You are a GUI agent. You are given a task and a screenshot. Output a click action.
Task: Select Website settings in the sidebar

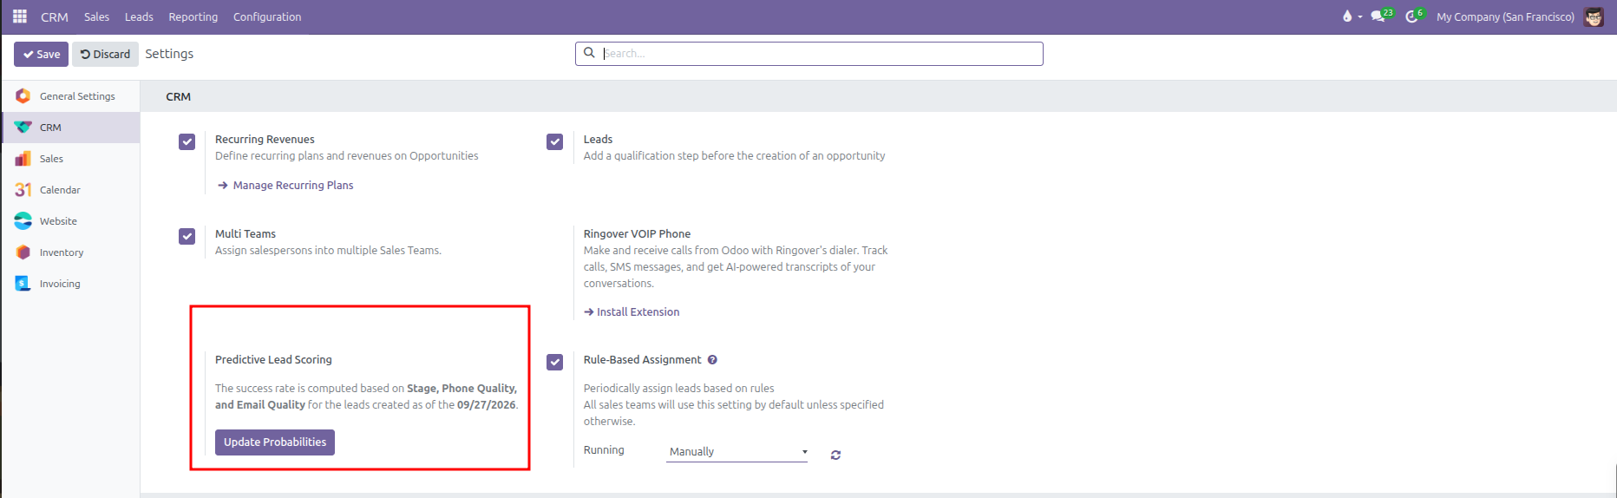coord(70,221)
